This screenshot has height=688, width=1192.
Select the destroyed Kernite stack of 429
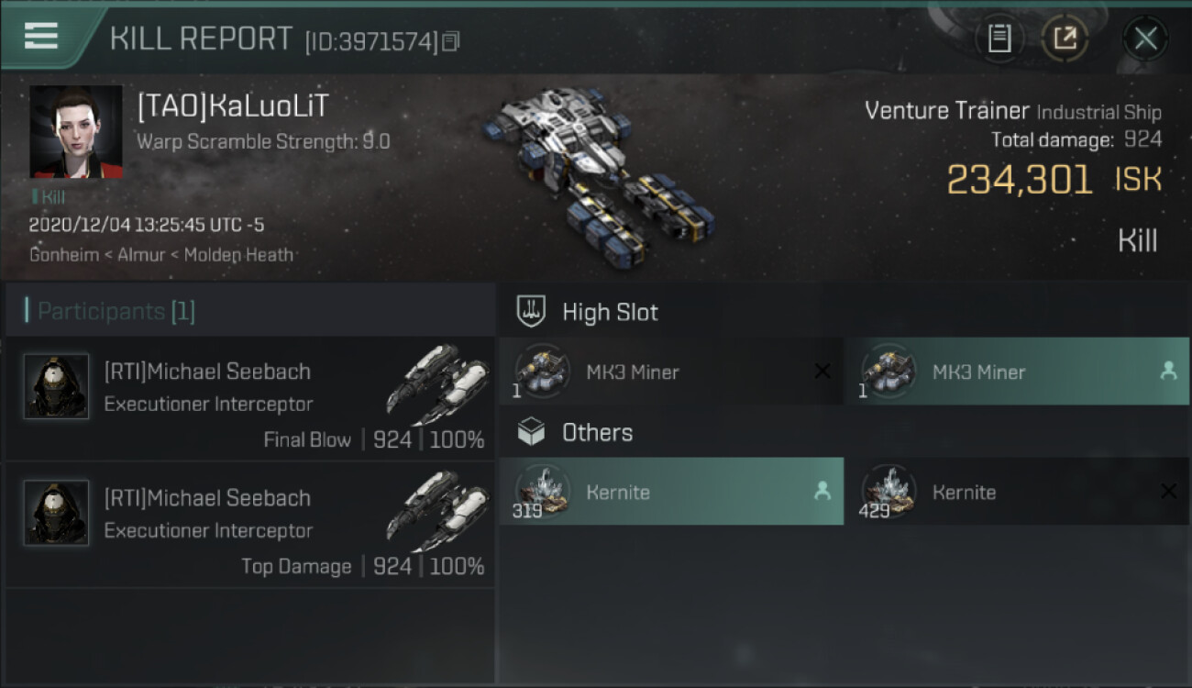pos(1017,492)
